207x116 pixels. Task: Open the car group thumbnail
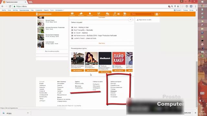click(78, 58)
